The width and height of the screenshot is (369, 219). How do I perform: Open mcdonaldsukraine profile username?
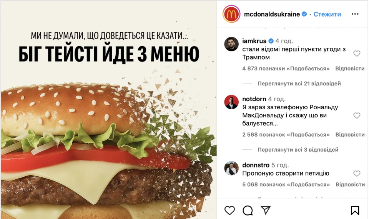point(272,14)
